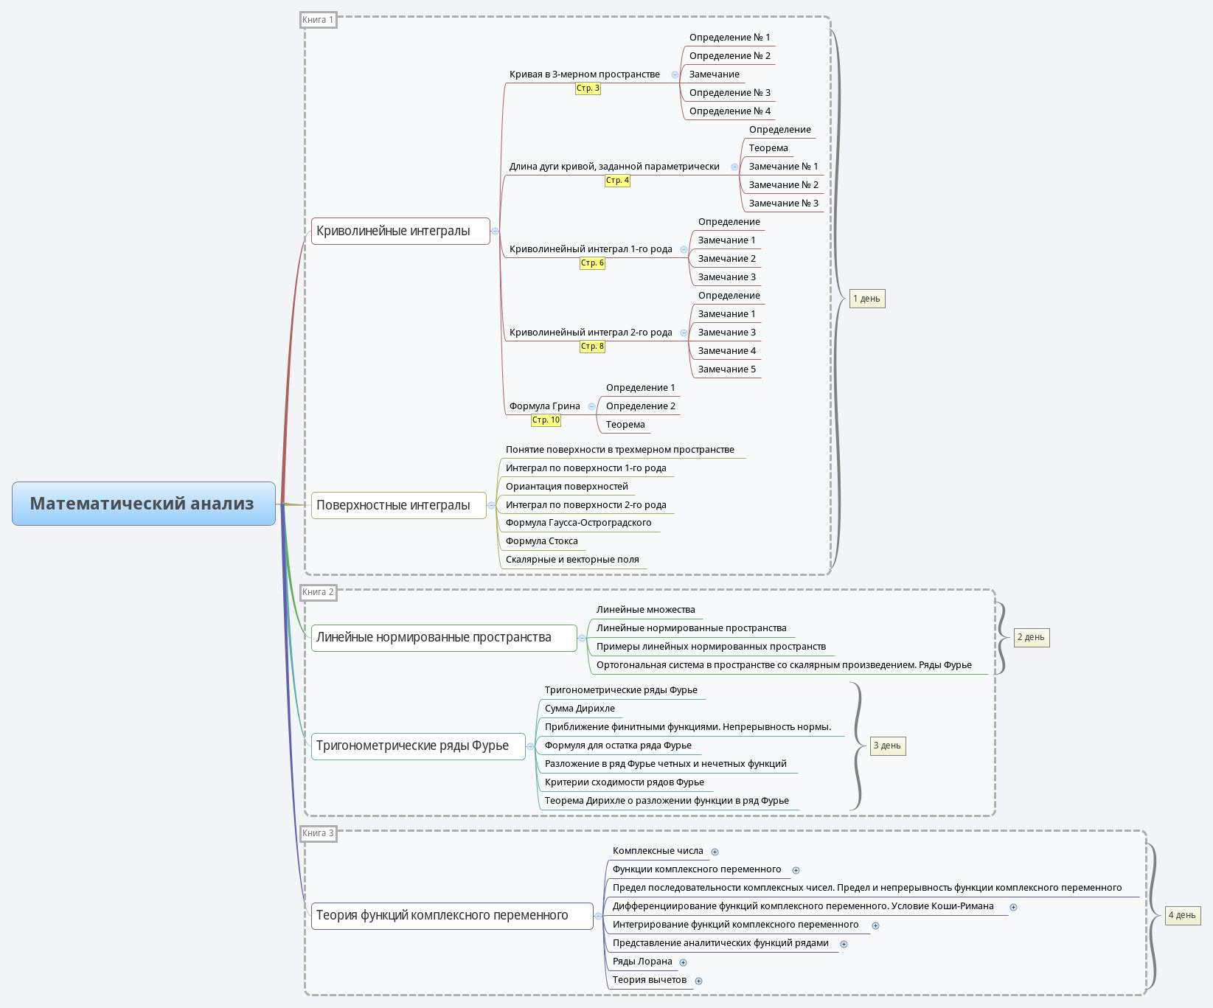Click the yellow Стр. 10 label
1213x1008 pixels.
[x=546, y=420]
